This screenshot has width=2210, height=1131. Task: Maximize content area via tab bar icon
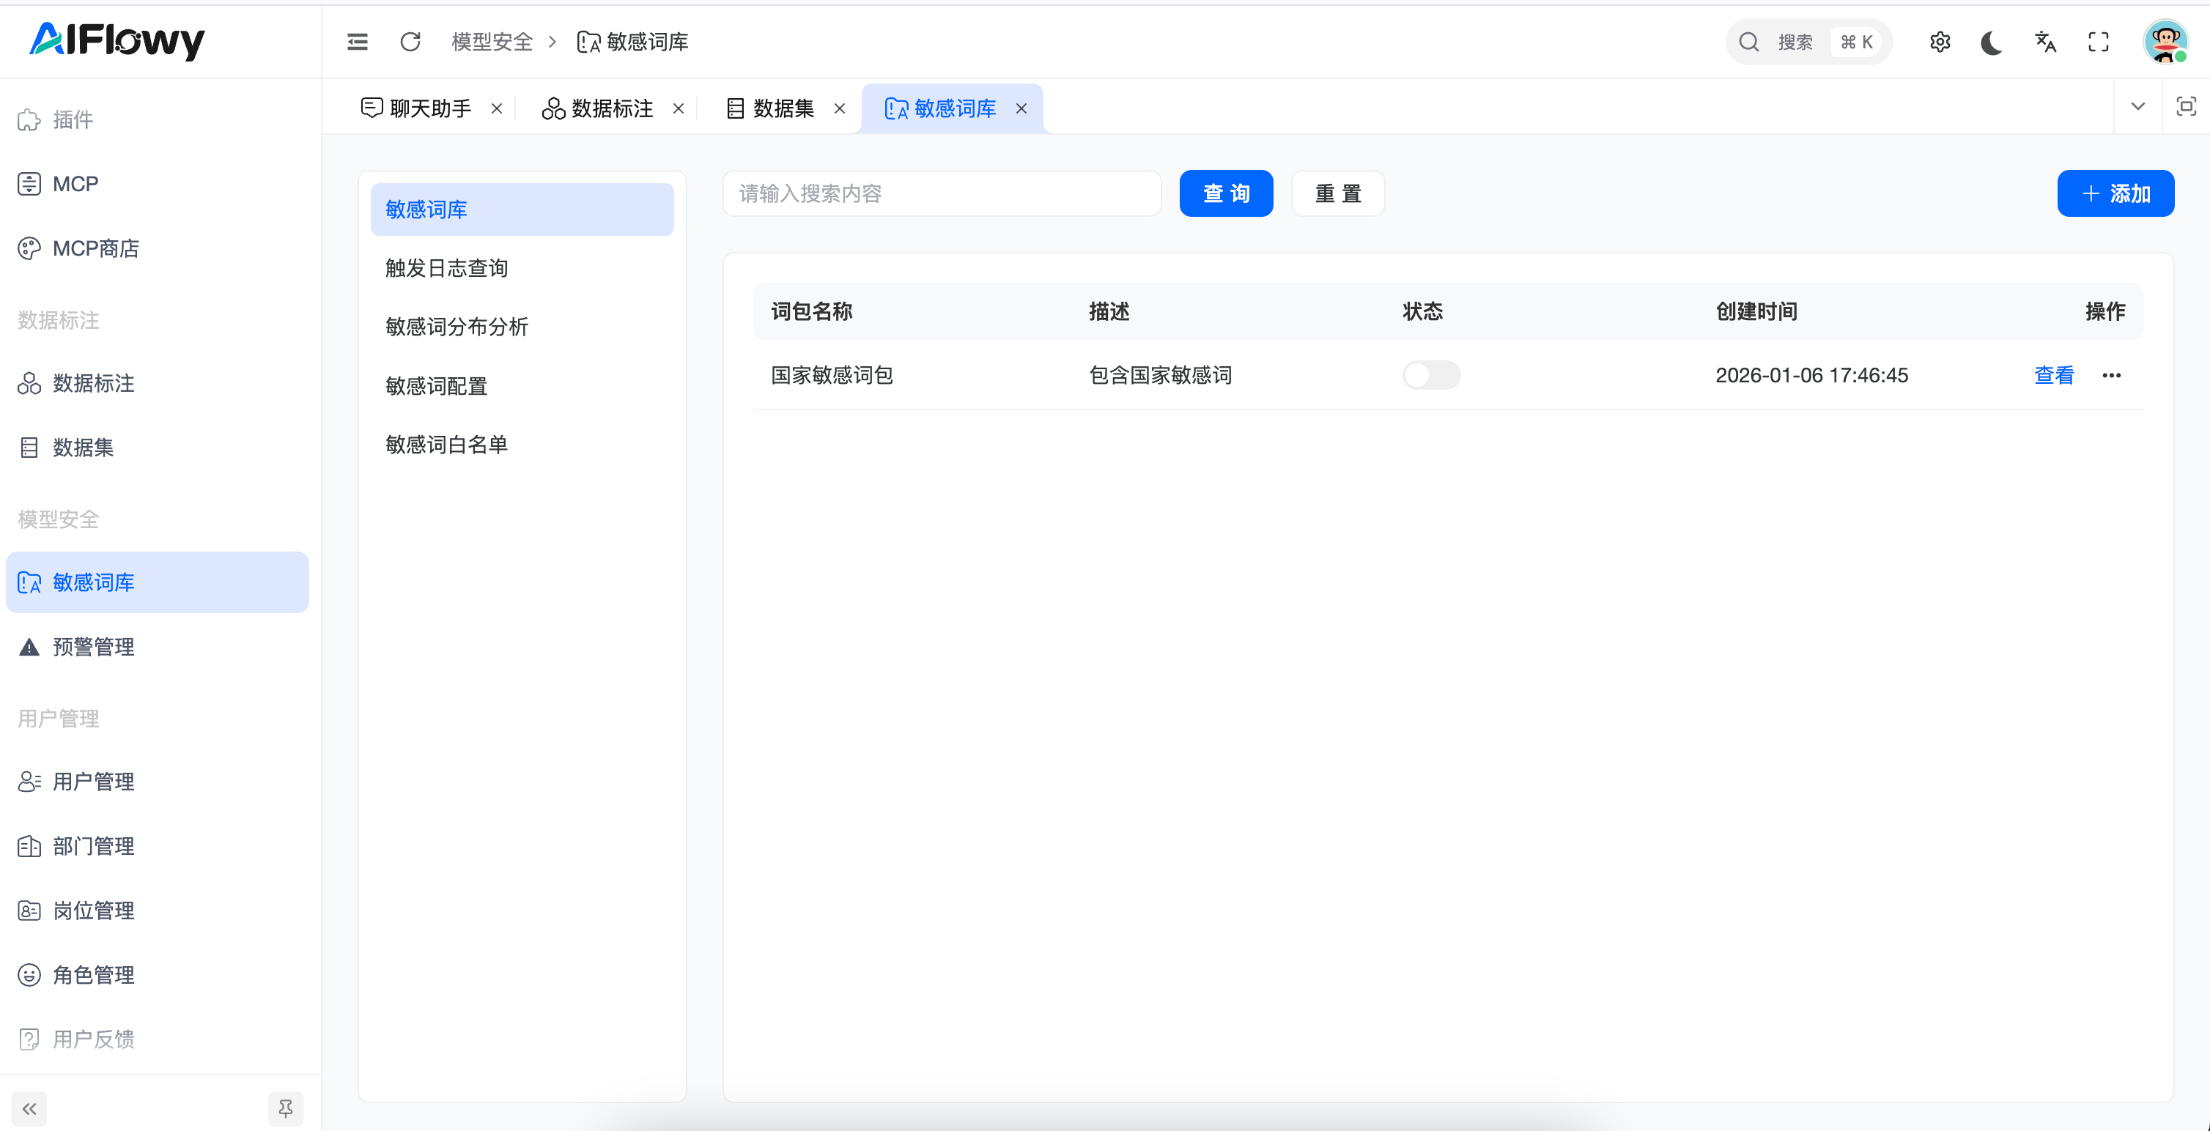[2186, 106]
